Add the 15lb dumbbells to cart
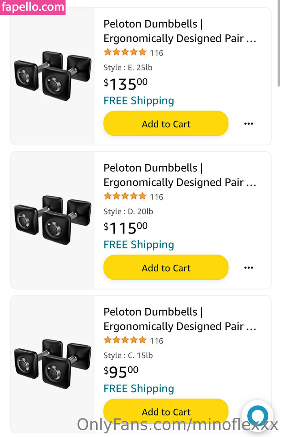The width and height of the screenshot is (282, 437). click(x=166, y=412)
